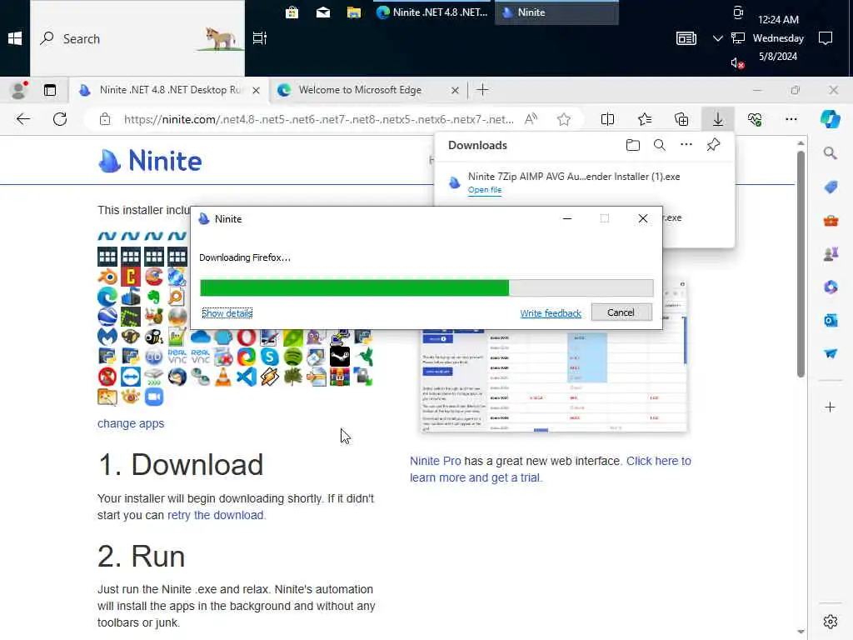Click Show details in Ninite dialog
This screenshot has height=640, width=853.
[227, 313]
